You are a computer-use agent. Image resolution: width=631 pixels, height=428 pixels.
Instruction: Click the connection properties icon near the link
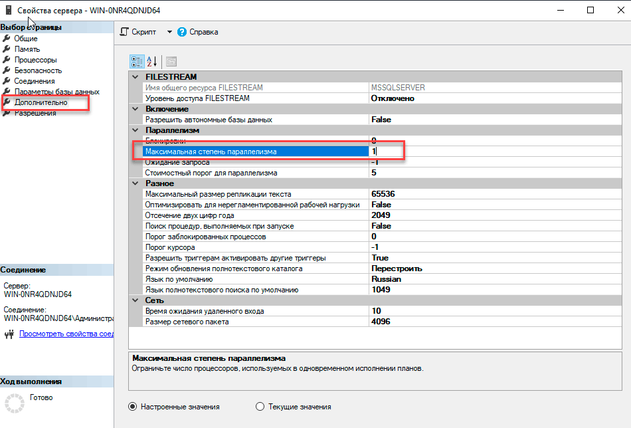click(10, 334)
